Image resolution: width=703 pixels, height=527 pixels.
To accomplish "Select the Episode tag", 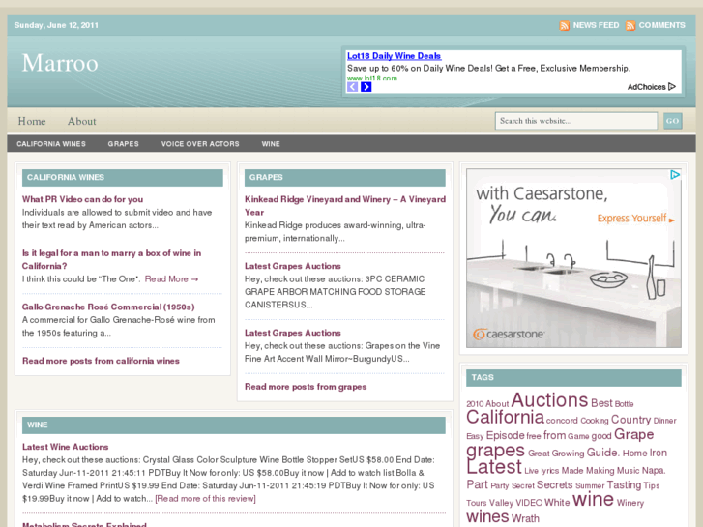I will tap(506, 435).
